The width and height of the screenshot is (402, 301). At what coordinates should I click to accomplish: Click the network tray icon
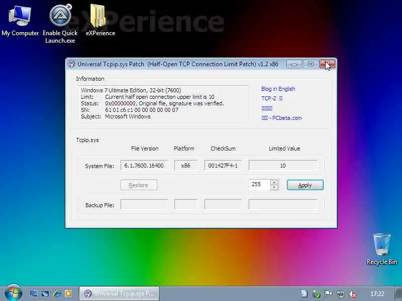click(341, 294)
